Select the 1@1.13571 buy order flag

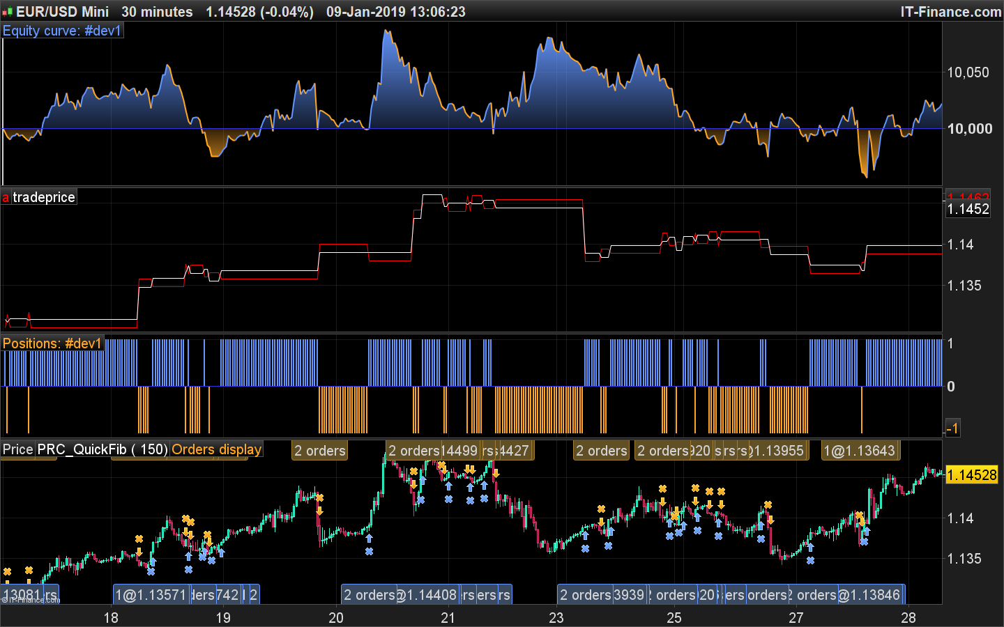tap(150, 595)
